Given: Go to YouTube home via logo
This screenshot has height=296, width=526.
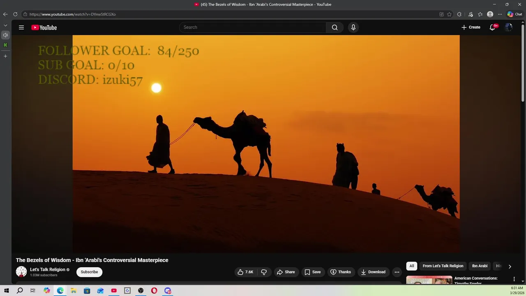Looking at the screenshot, I should point(44,28).
